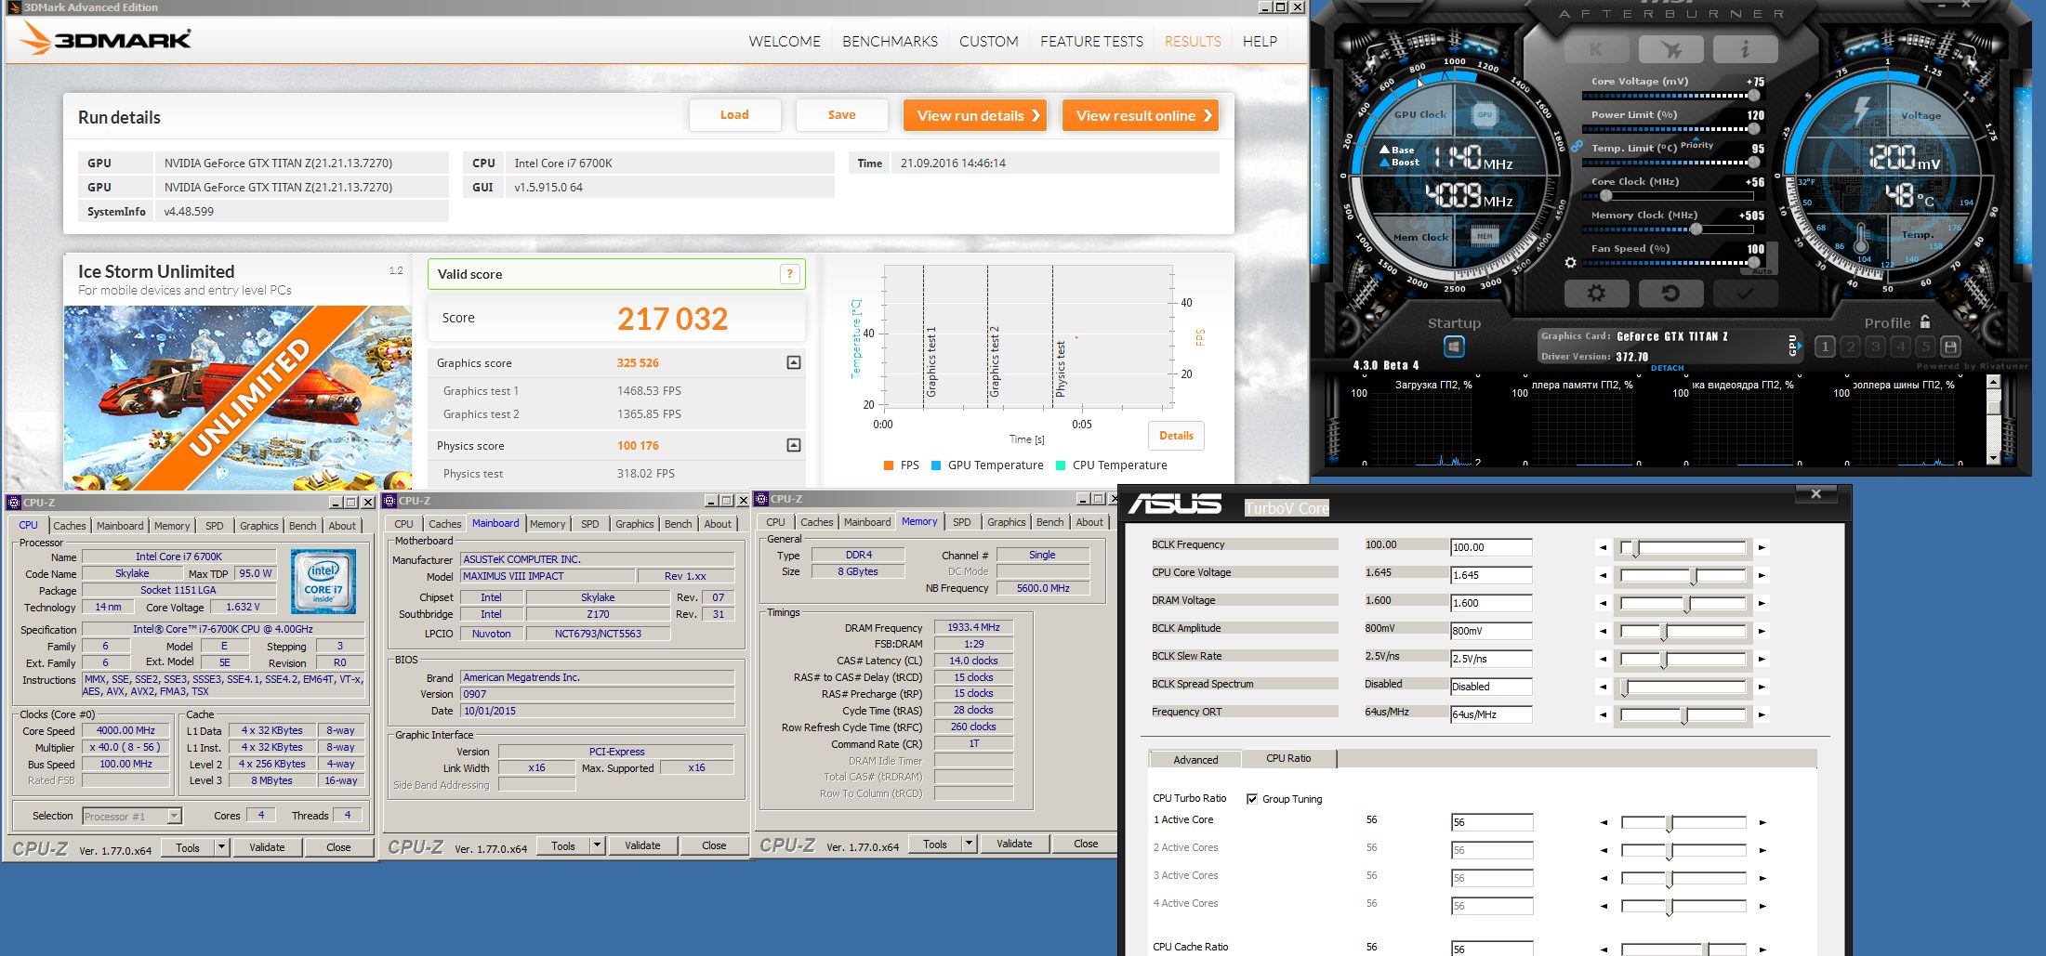Open Tools dropdown arrow in CPU-Z Memory window
Viewport: 2046px width, 956px height.
tap(969, 844)
